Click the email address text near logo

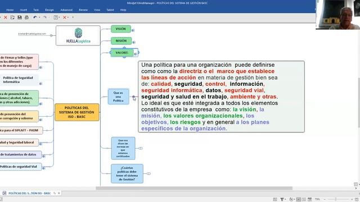click(x=32, y=34)
